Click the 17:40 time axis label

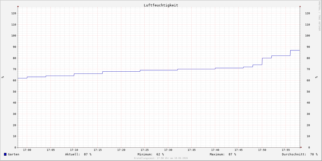tap(215, 150)
